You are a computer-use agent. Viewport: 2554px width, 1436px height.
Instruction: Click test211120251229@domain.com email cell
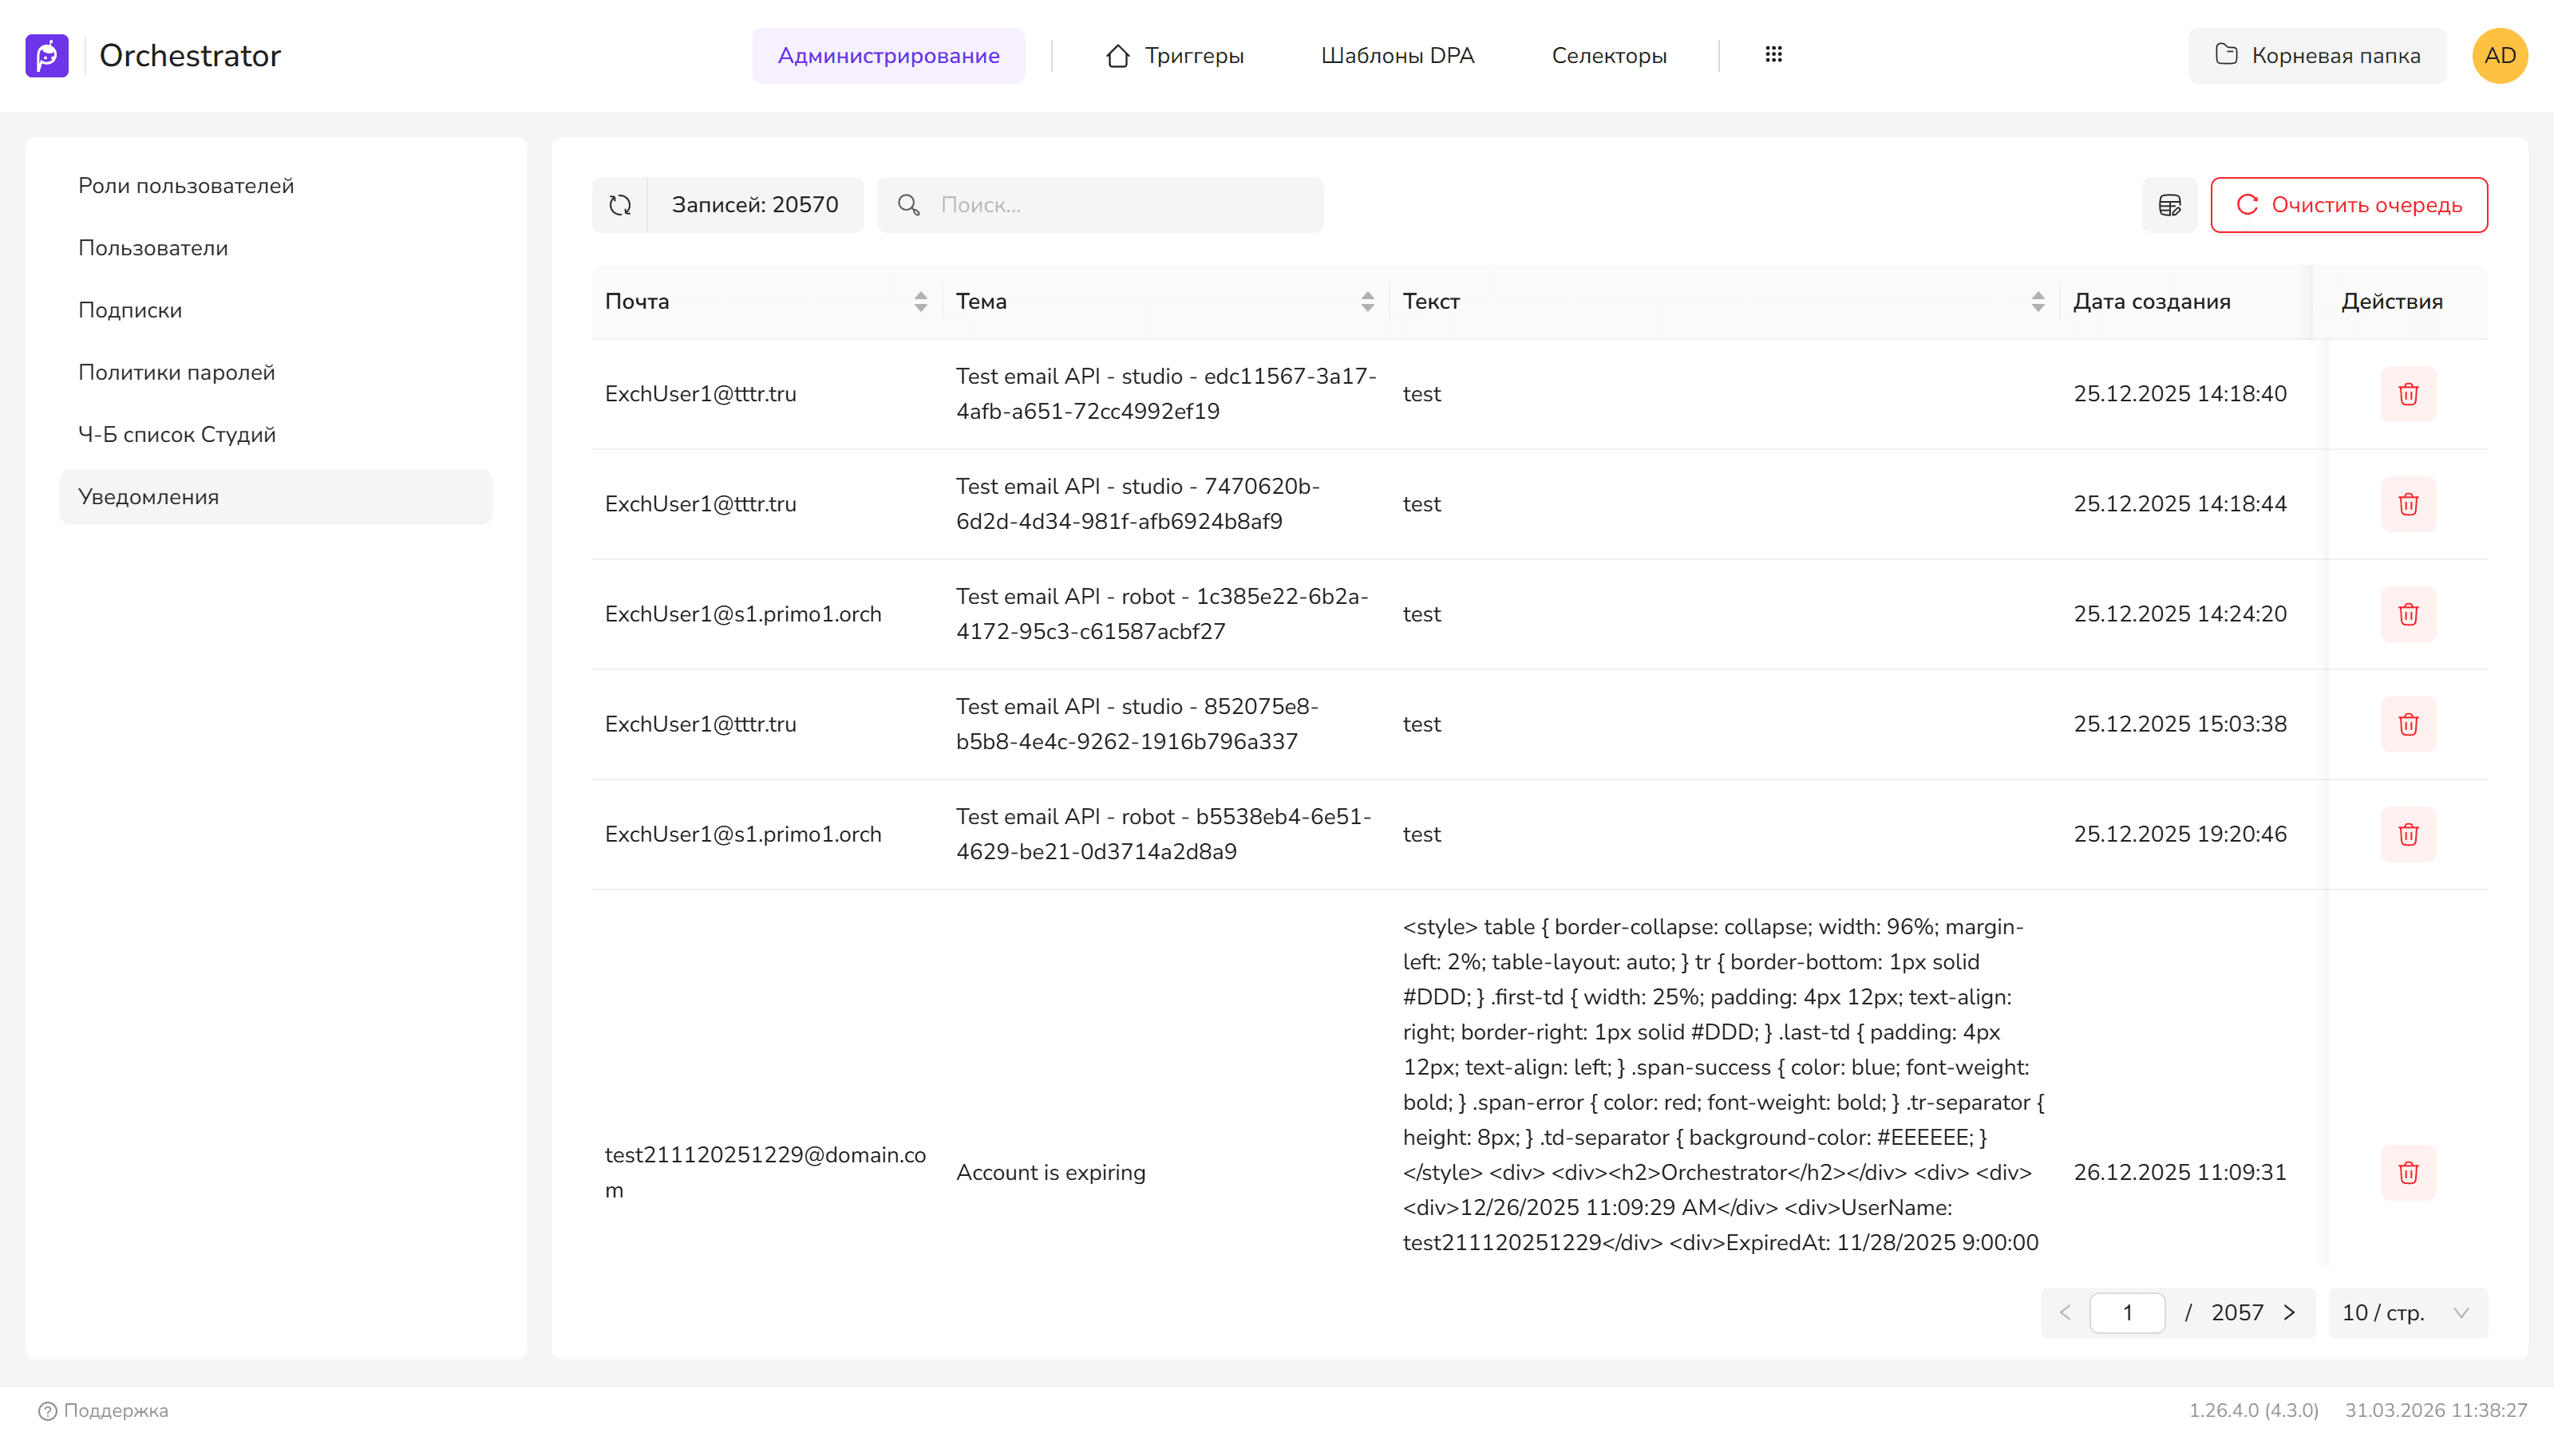[765, 1174]
